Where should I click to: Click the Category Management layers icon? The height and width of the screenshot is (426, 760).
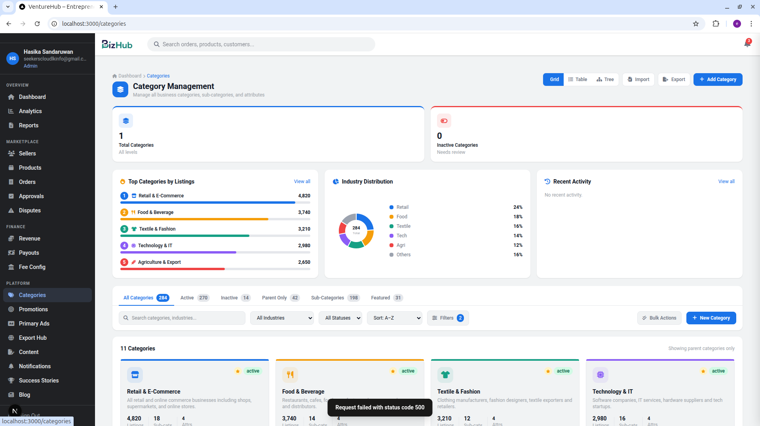pos(120,89)
